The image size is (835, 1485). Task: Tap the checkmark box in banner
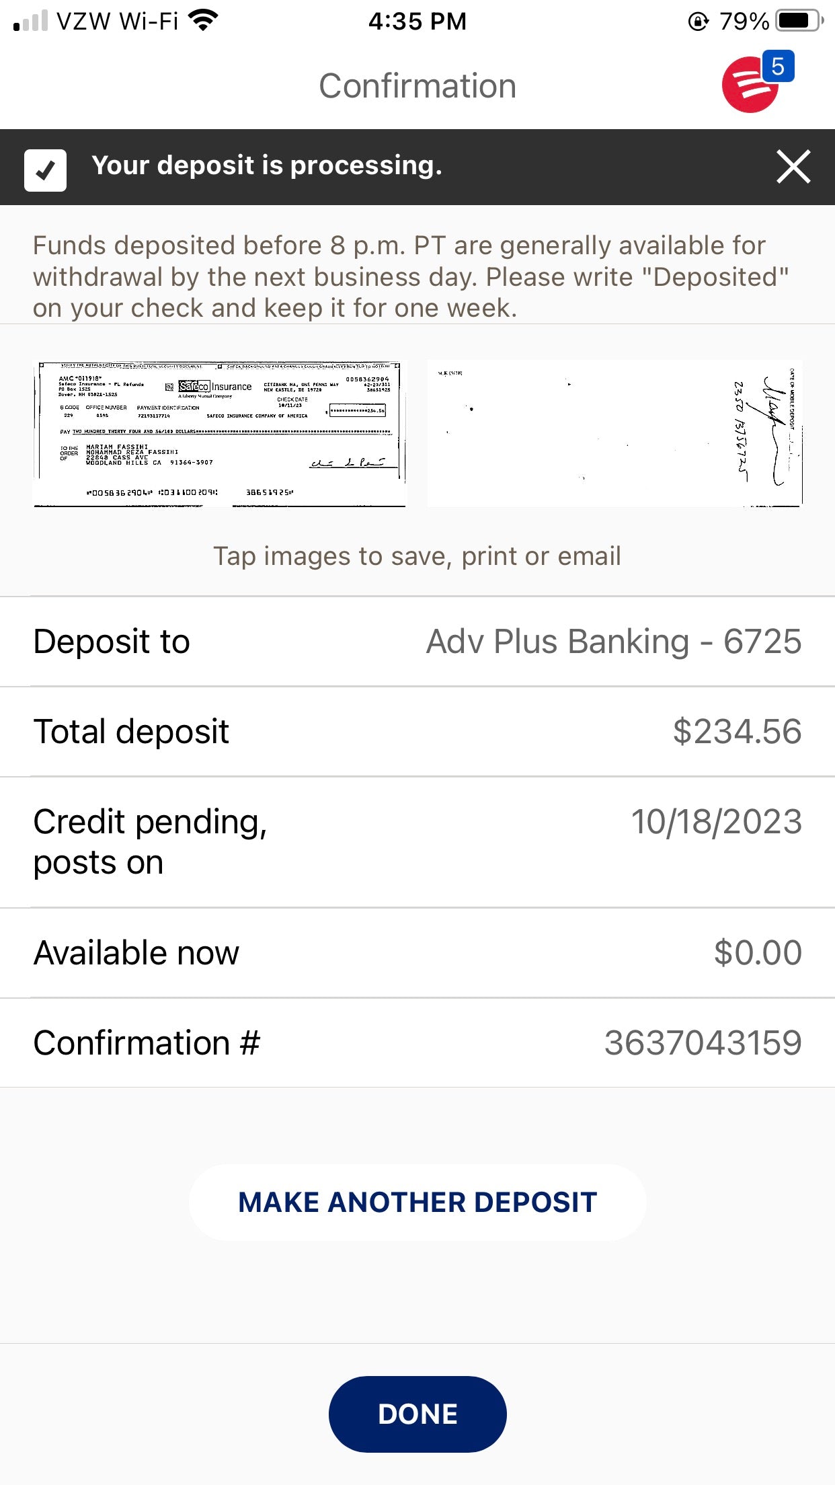[45, 170]
